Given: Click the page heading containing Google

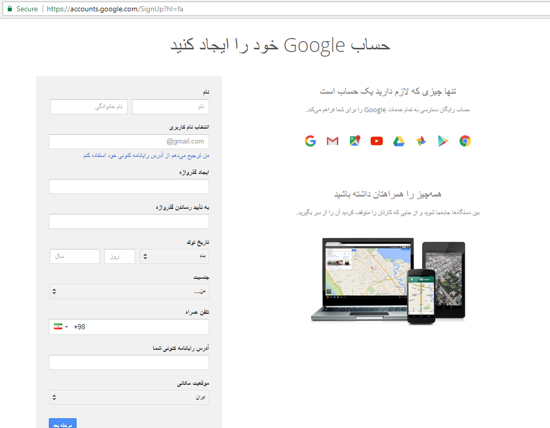Looking at the screenshot, I should pos(280,45).
